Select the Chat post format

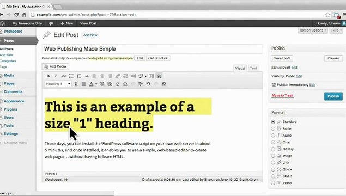(273, 143)
